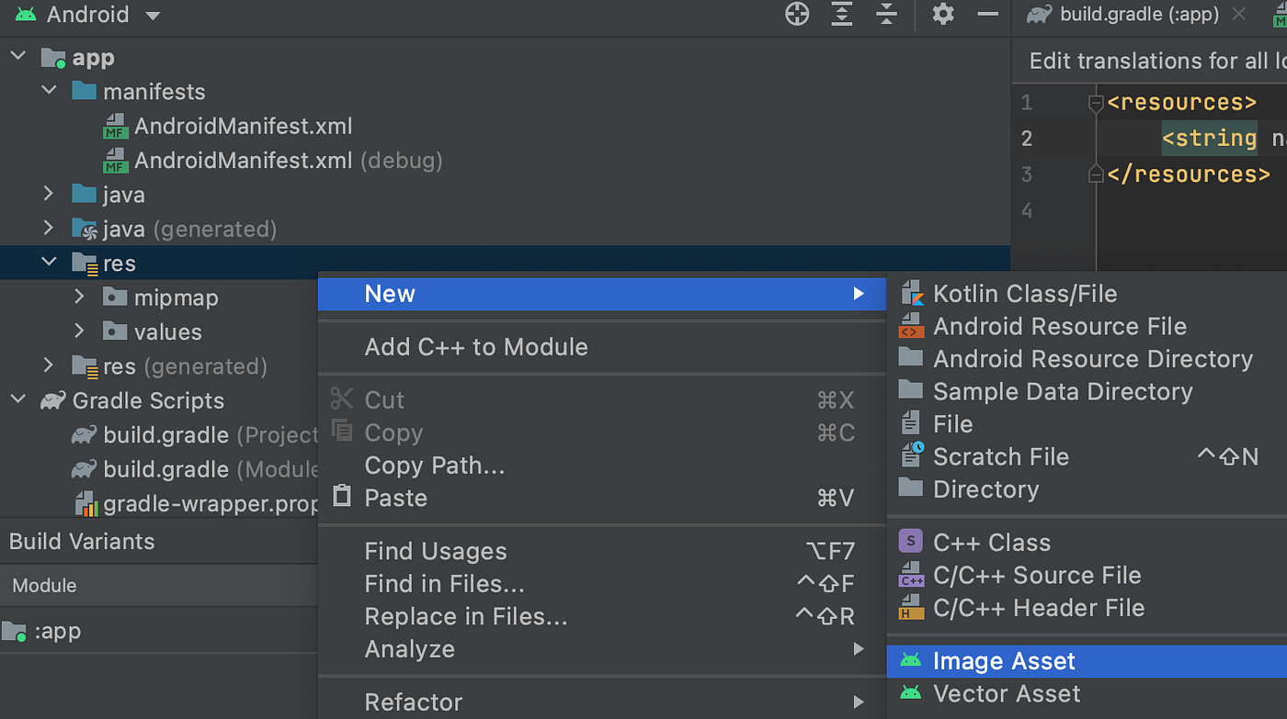
Task: Click the Expand All icon in Project toolbar
Action: 841,15
